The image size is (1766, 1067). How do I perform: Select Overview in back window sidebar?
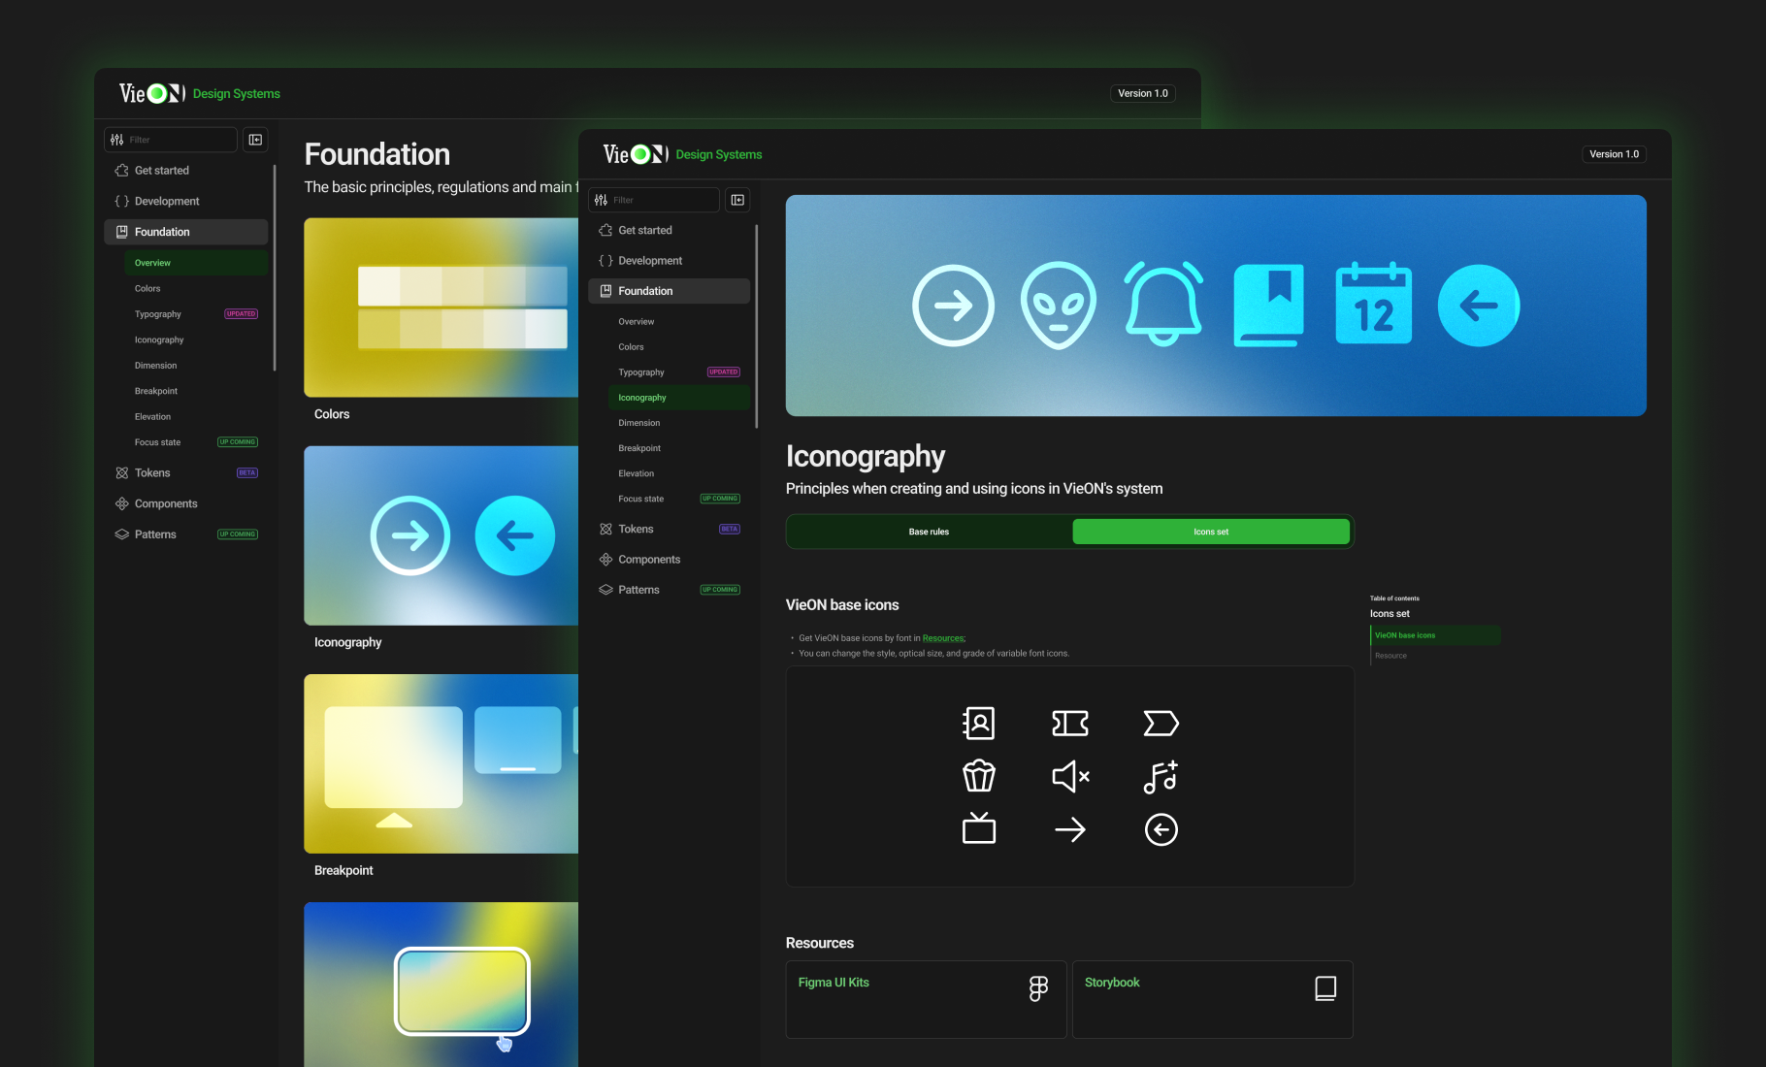pyautogui.click(x=195, y=263)
